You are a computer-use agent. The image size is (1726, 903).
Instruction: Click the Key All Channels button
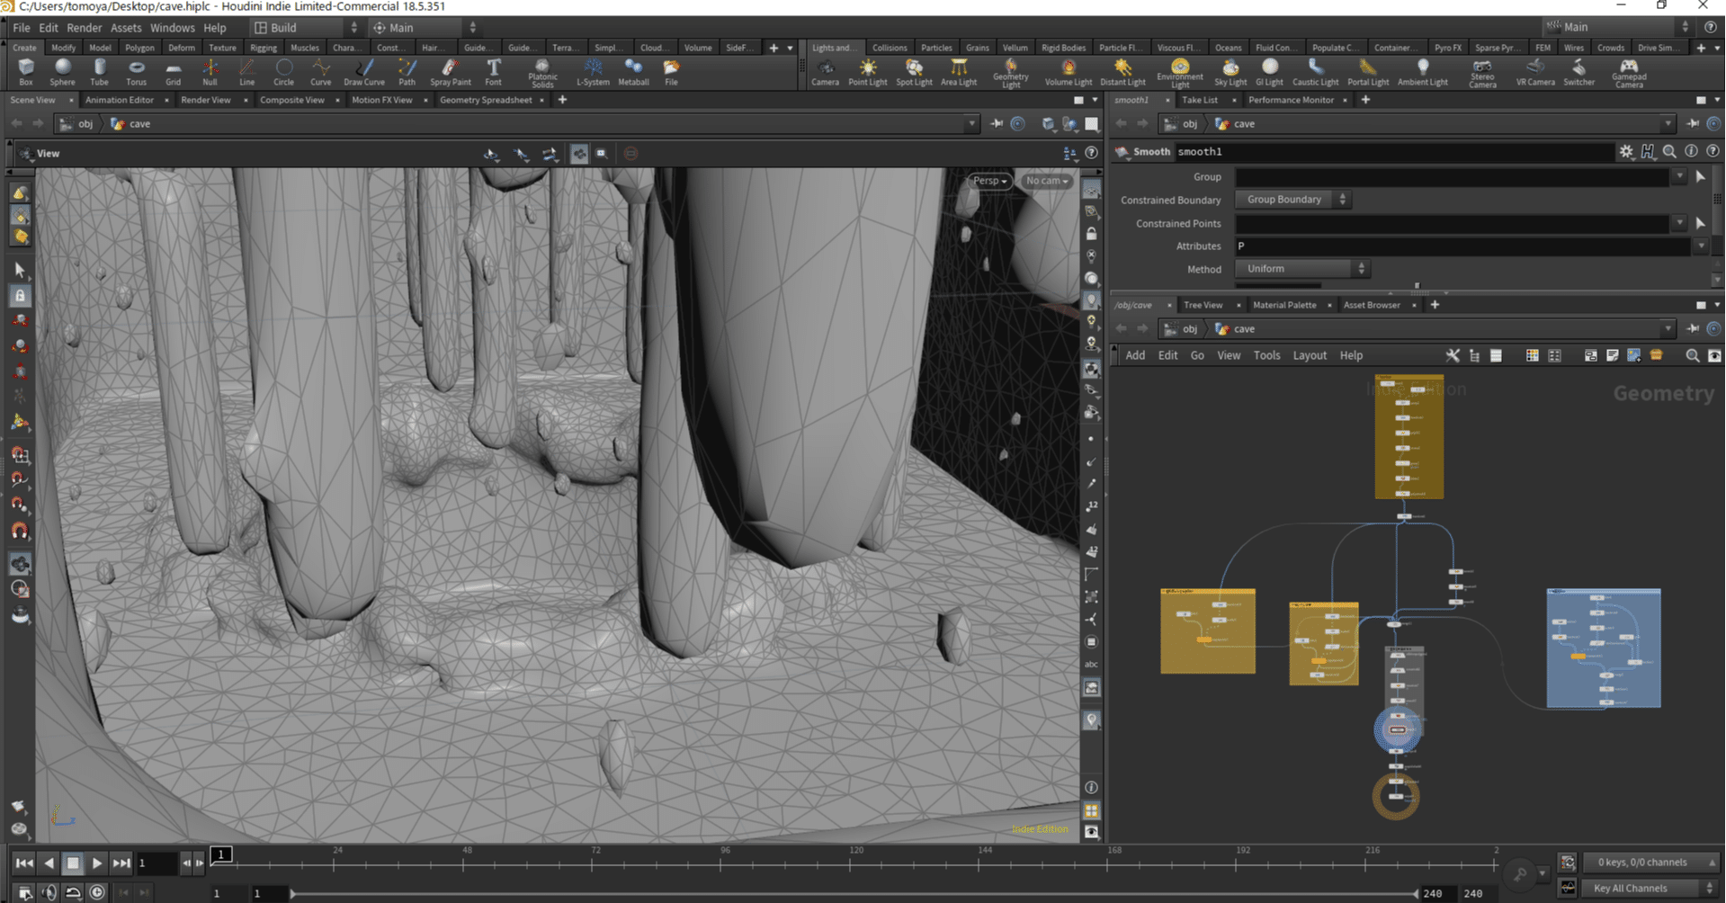(1630, 889)
